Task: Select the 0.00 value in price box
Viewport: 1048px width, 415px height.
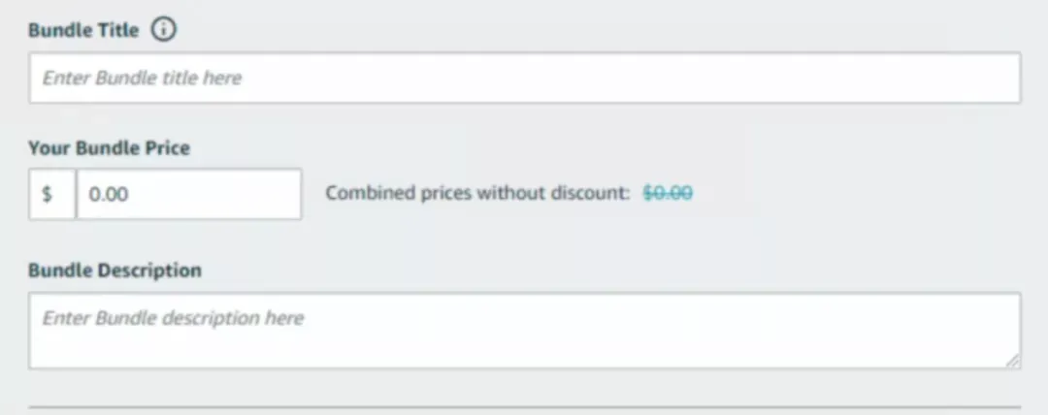Action: click(x=109, y=194)
